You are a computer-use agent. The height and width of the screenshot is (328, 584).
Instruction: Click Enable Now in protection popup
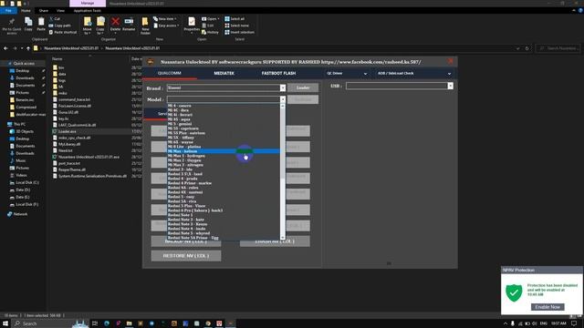pyautogui.click(x=547, y=307)
